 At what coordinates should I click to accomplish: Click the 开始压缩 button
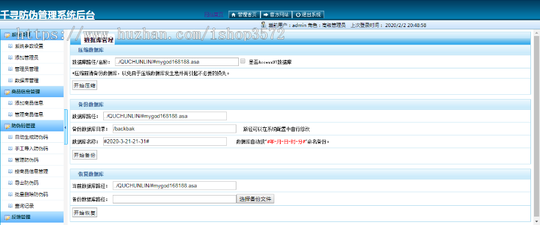click(x=85, y=85)
